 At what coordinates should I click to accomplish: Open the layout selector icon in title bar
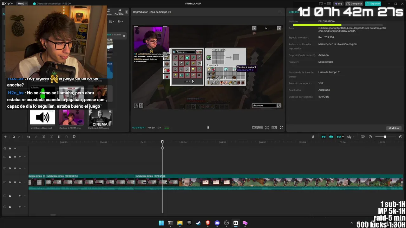322,4
